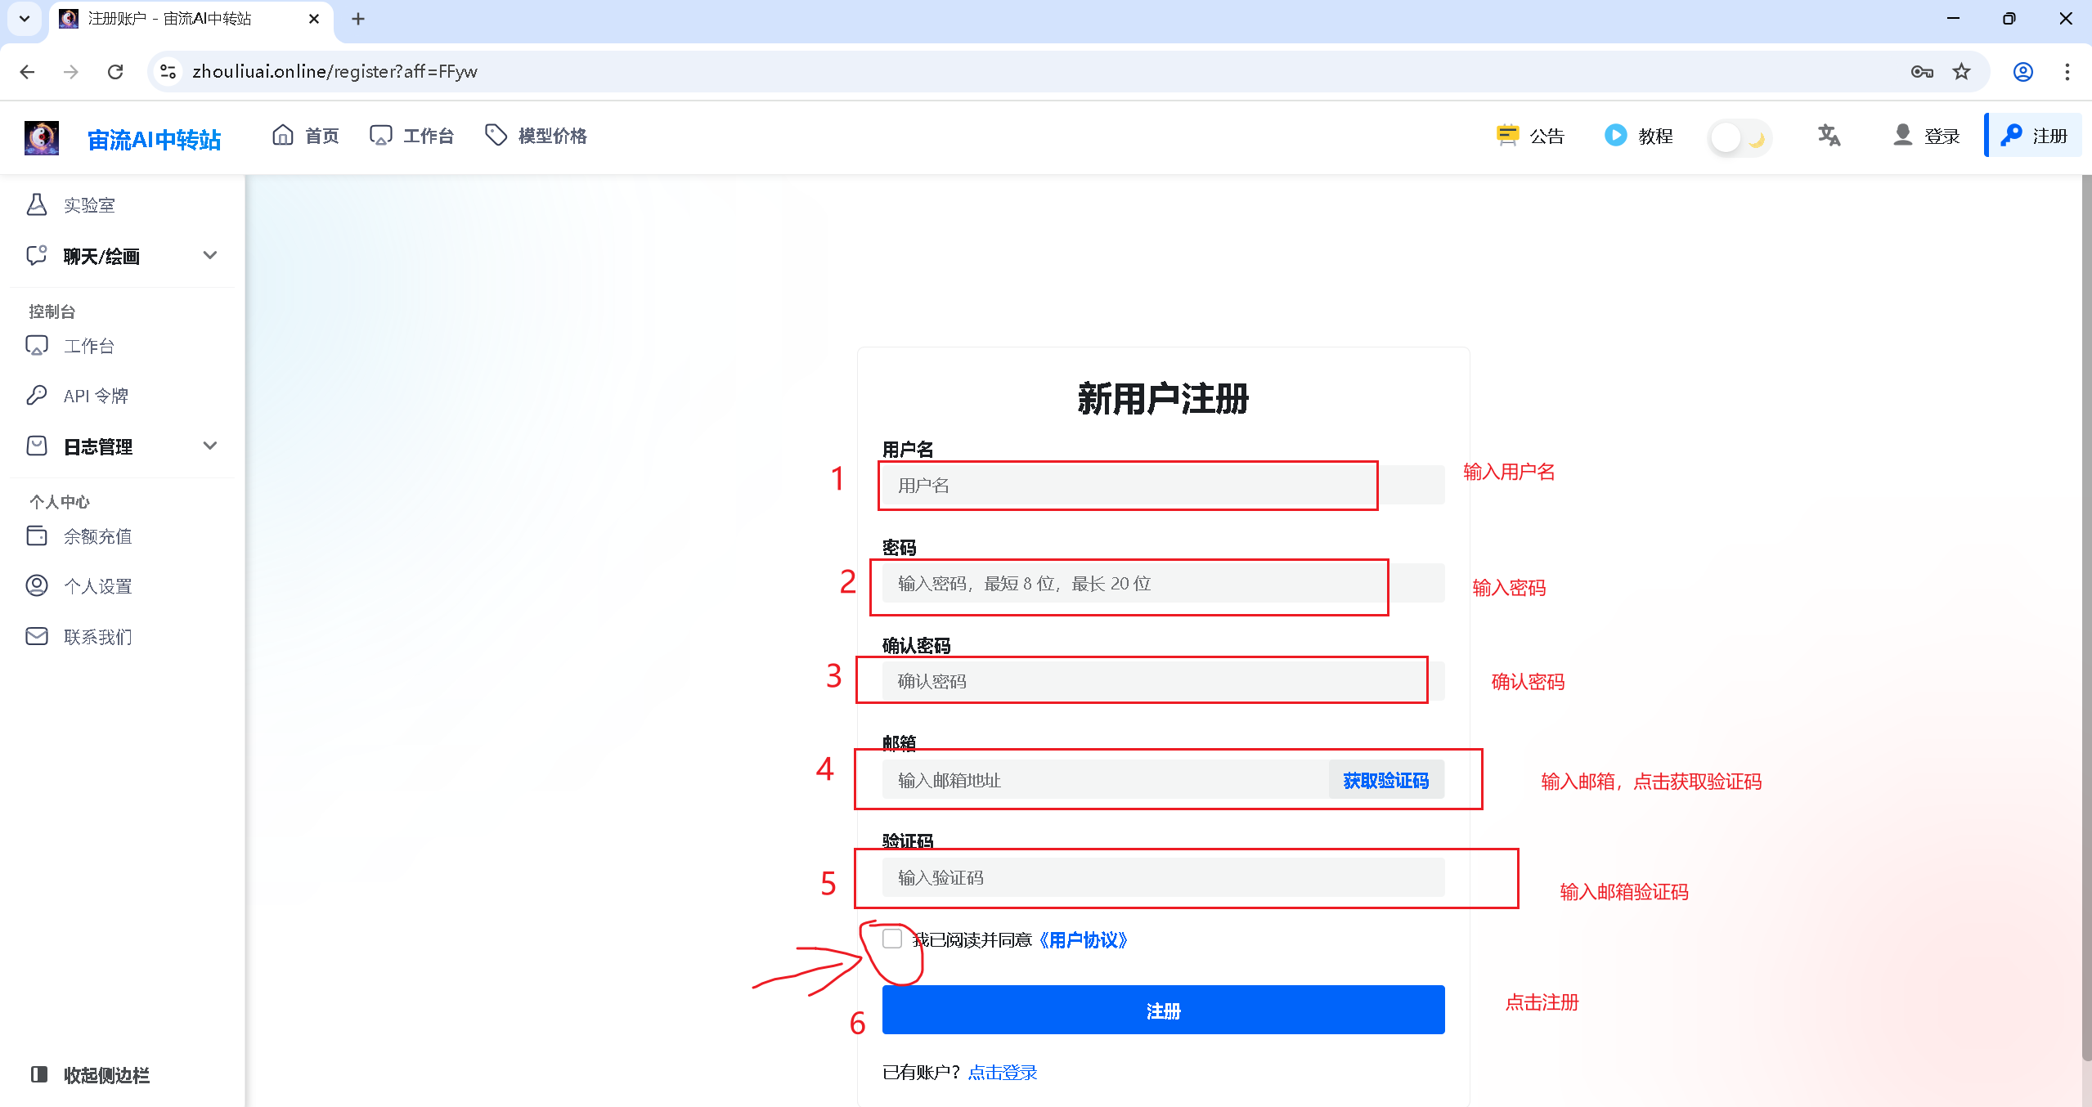Screen dimensions: 2092x1107
Task: Check the 我已阅读并同意 agreement checkbox
Action: click(892, 939)
